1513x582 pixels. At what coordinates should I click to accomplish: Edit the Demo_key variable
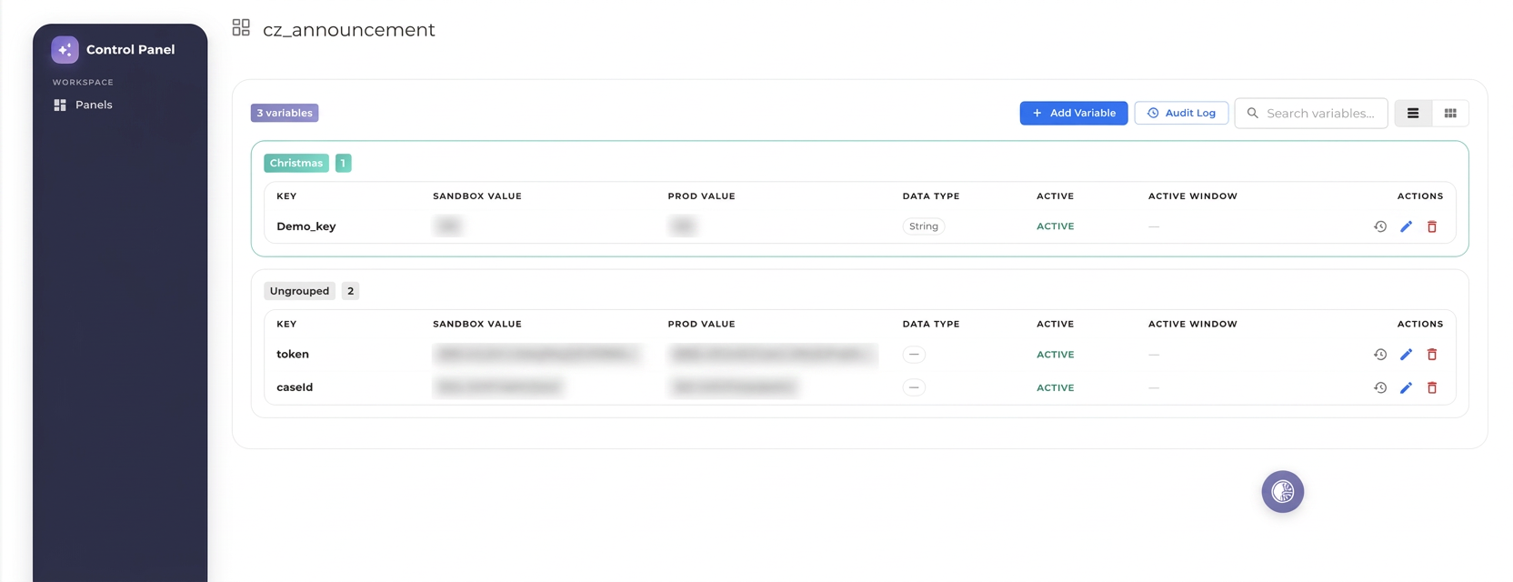1406,226
